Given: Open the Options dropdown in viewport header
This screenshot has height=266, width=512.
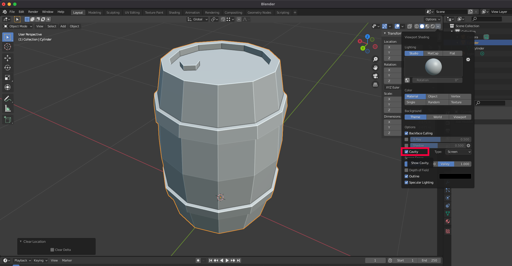Looking at the screenshot, I should (x=433, y=19).
